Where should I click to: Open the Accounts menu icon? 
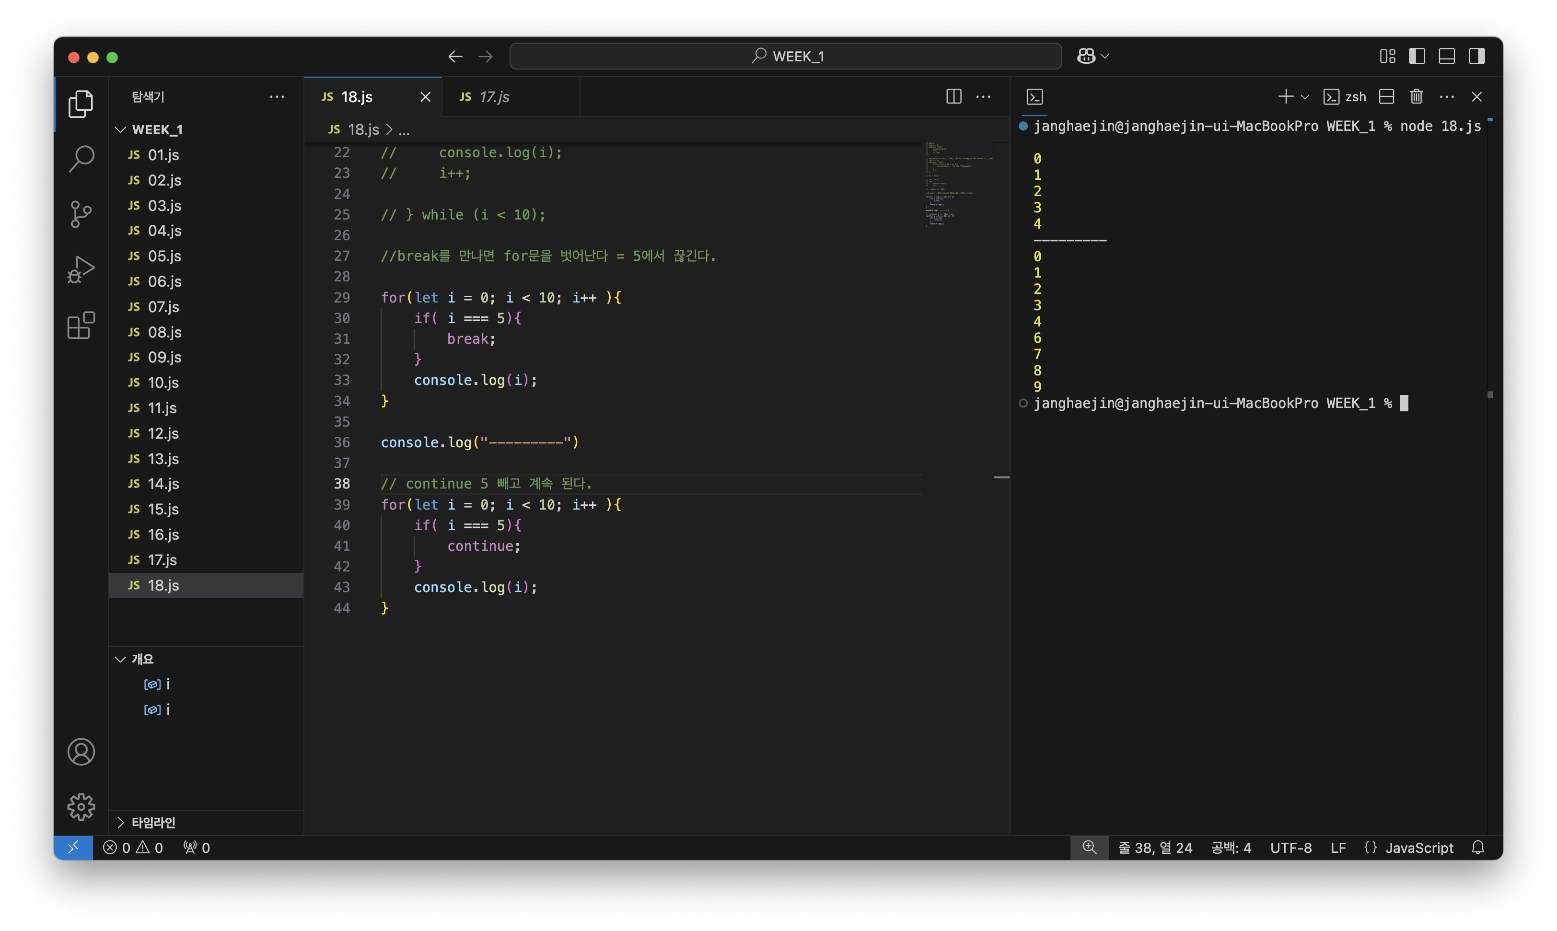click(81, 752)
